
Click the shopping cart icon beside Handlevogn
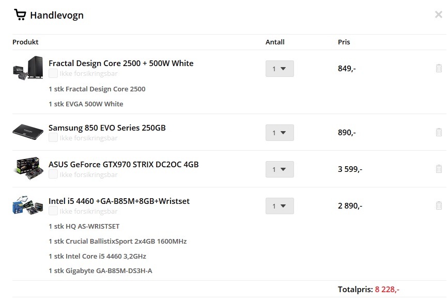(20, 14)
